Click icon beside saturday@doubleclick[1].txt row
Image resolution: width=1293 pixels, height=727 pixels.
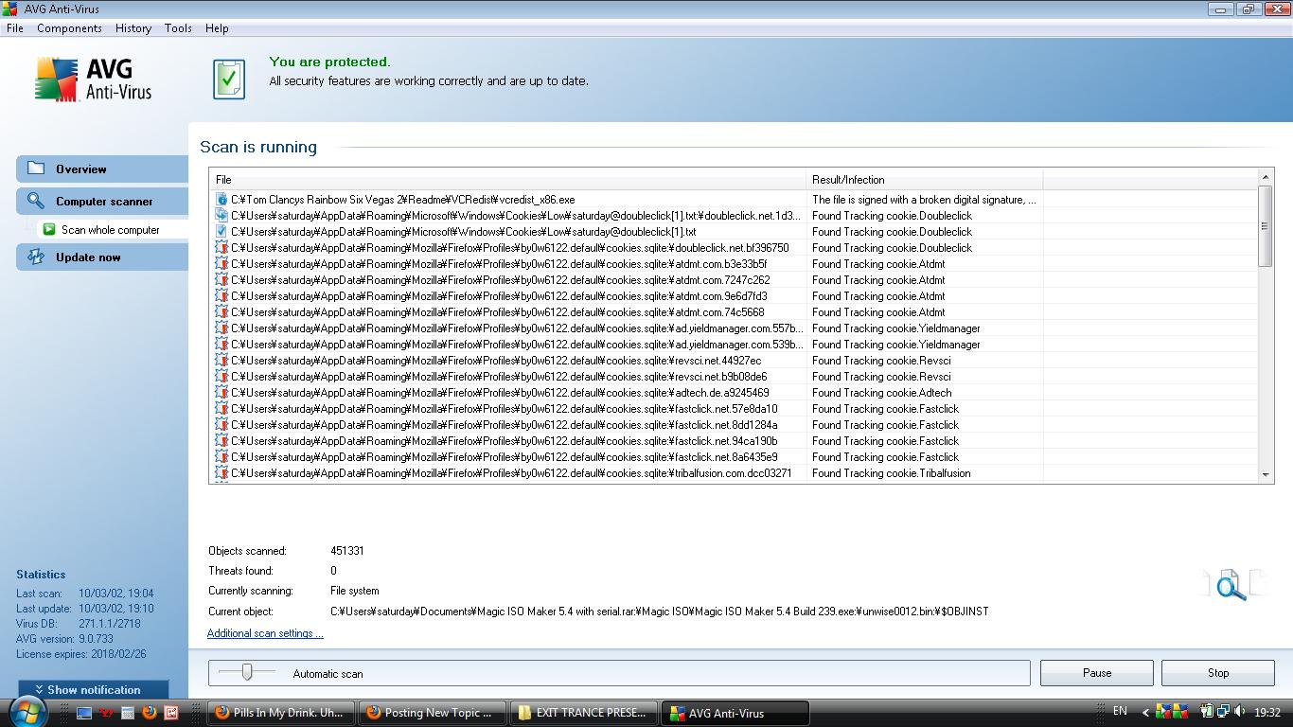coord(221,232)
